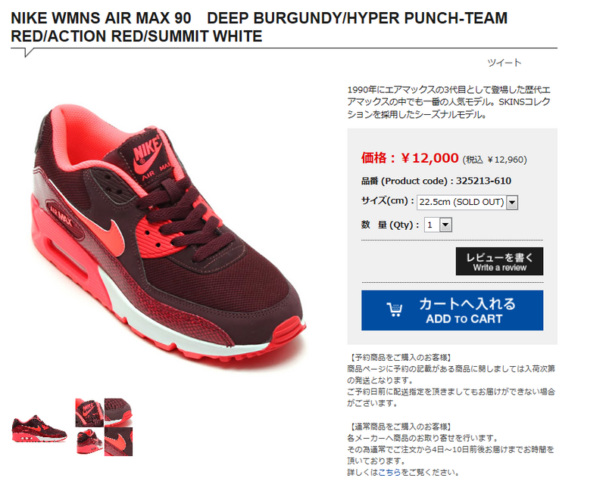The width and height of the screenshot is (606, 481).
Task: Follow the こちら details link
Action: tap(389, 472)
